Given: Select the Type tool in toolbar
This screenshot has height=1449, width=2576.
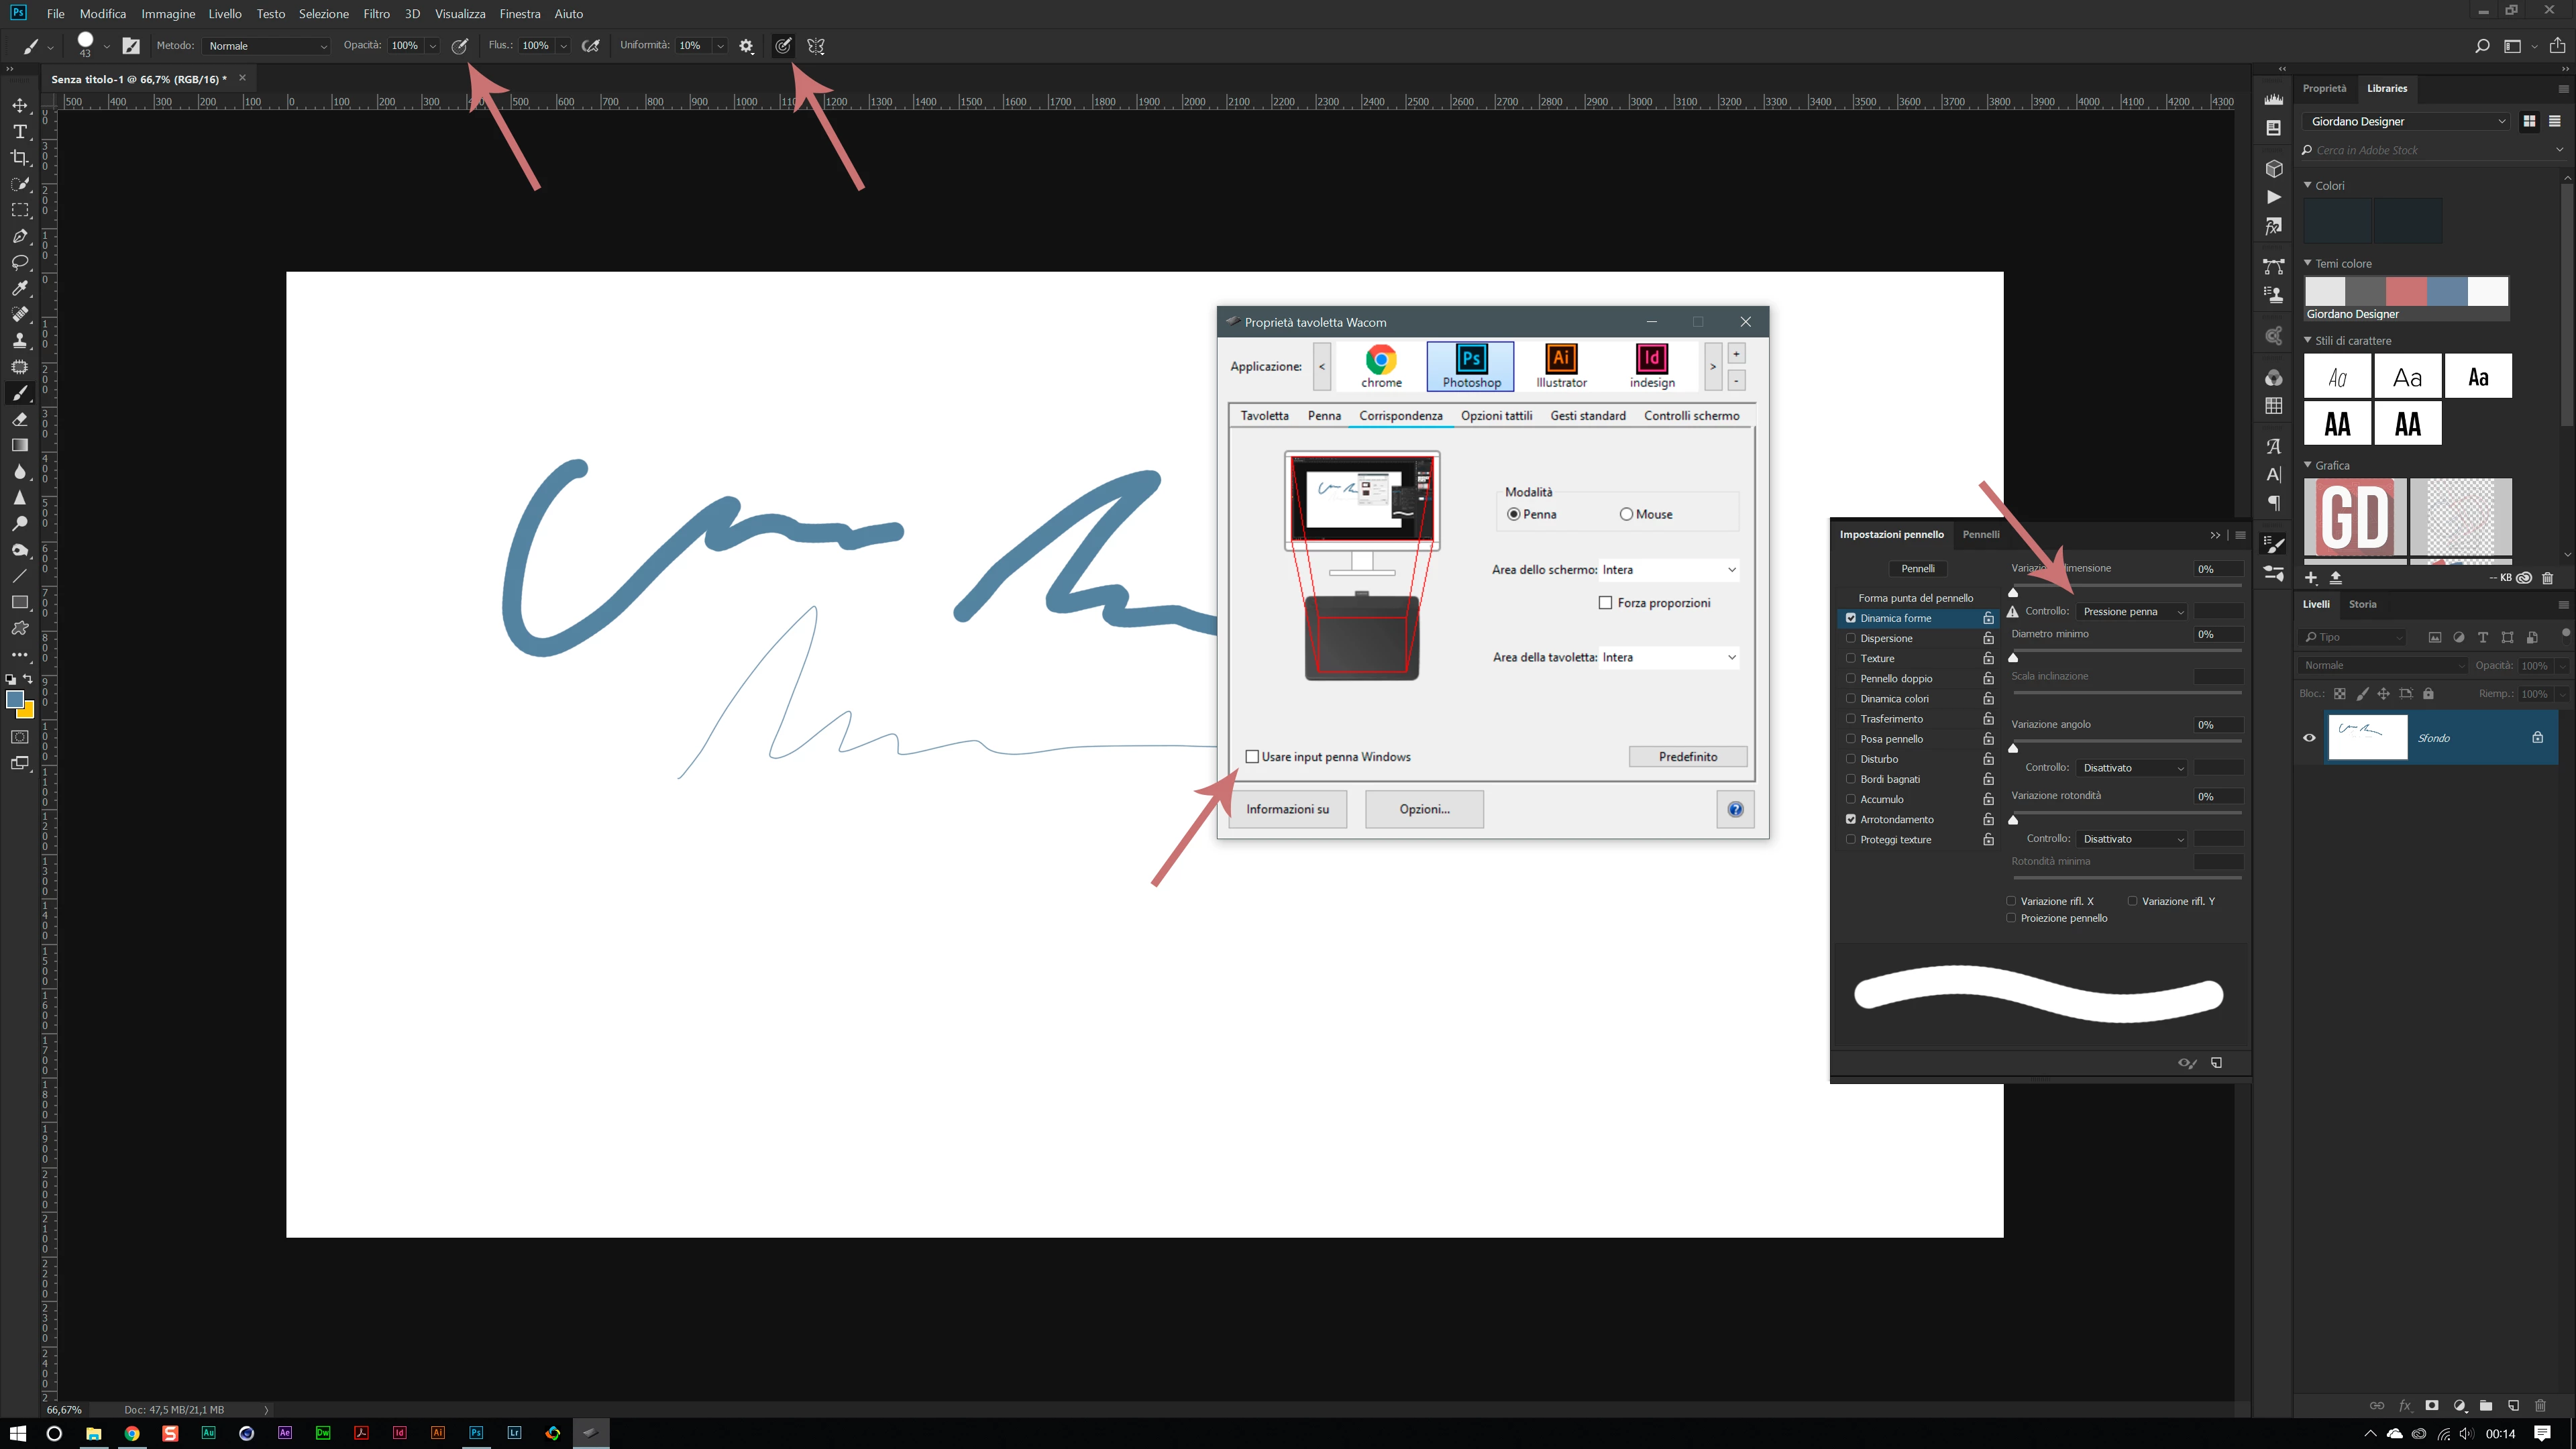Looking at the screenshot, I should (x=20, y=131).
